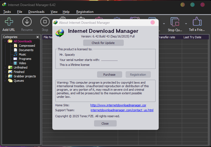Click the Resume download icon
The width and height of the screenshot is (211, 147).
click(x=27, y=22)
